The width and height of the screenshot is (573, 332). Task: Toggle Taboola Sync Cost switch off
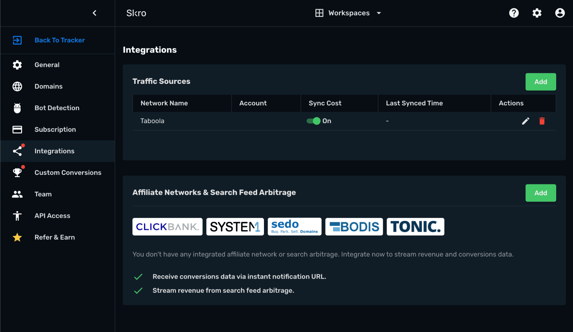314,121
